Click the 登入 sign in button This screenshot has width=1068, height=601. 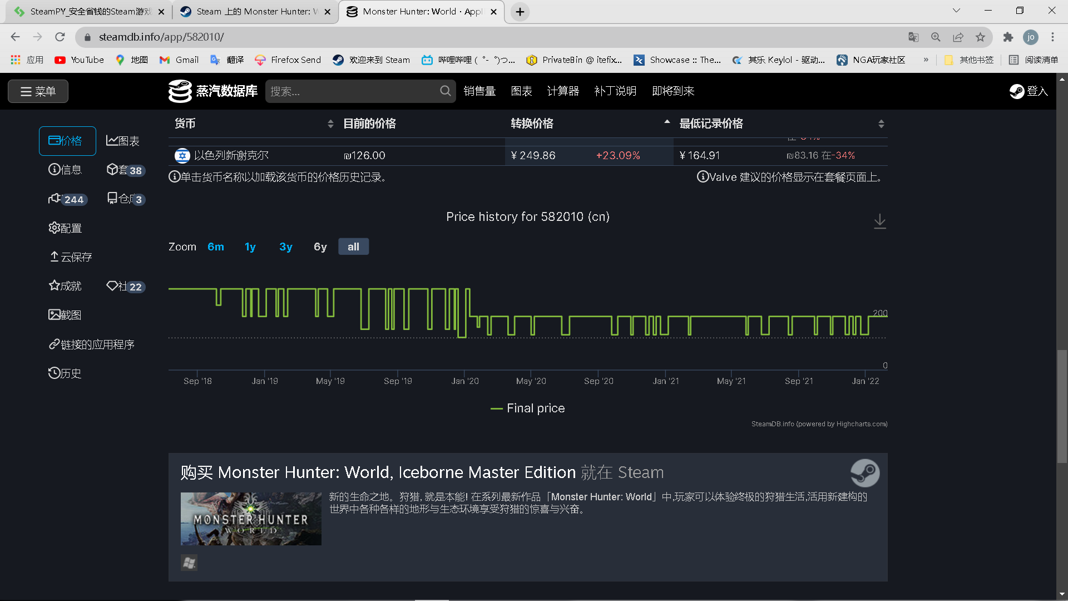pyautogui.click(x=1029, y=91)
